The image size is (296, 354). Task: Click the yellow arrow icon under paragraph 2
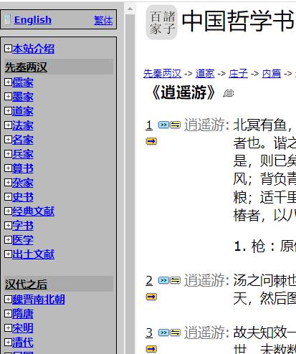click(151, 297)
